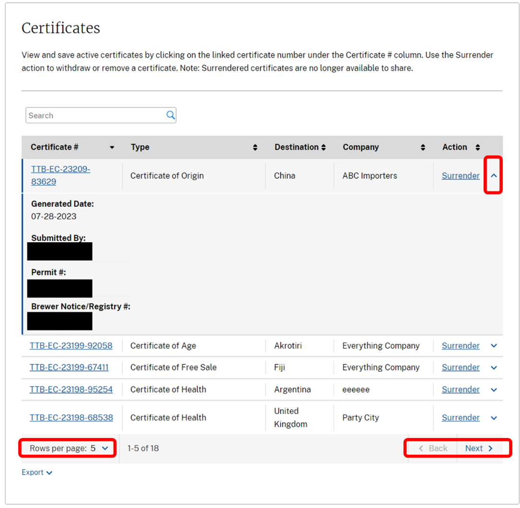Viewport: 520px width, 508px height.
Task: Expand the TTB-EC-23198-68538 row details
Action: tap(494, 418)
